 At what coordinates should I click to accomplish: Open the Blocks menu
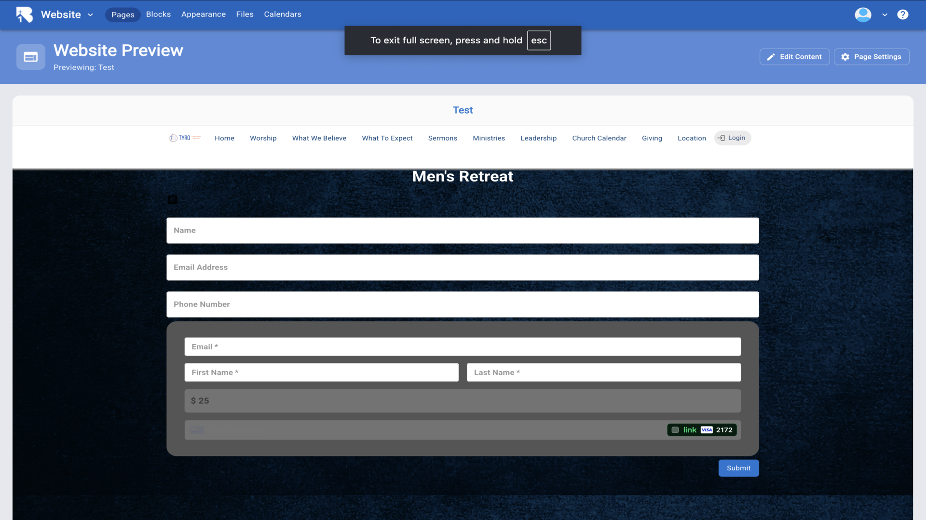tap(158, 14)
